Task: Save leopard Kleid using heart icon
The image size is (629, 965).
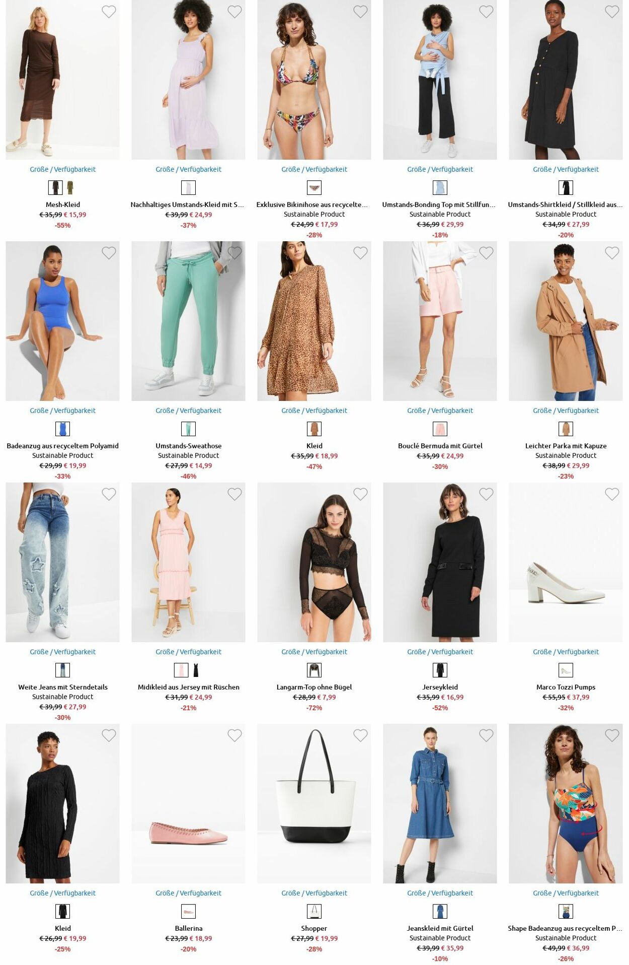Action: [360, 253]
